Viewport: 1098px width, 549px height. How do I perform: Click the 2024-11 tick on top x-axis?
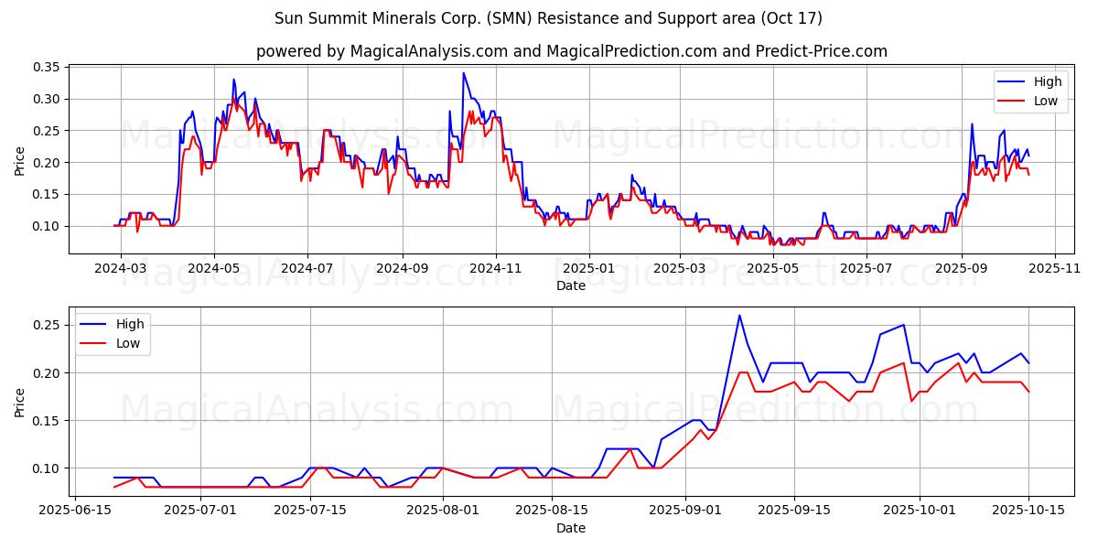495,269
